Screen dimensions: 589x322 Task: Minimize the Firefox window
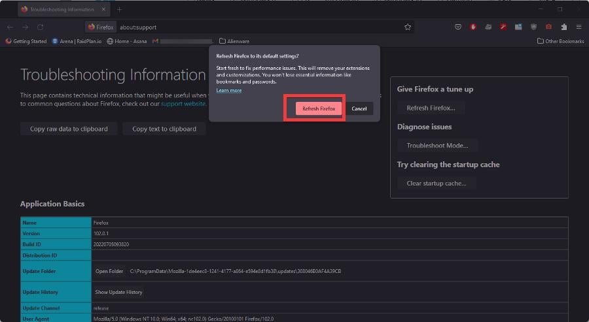click(x=541, y=9)
